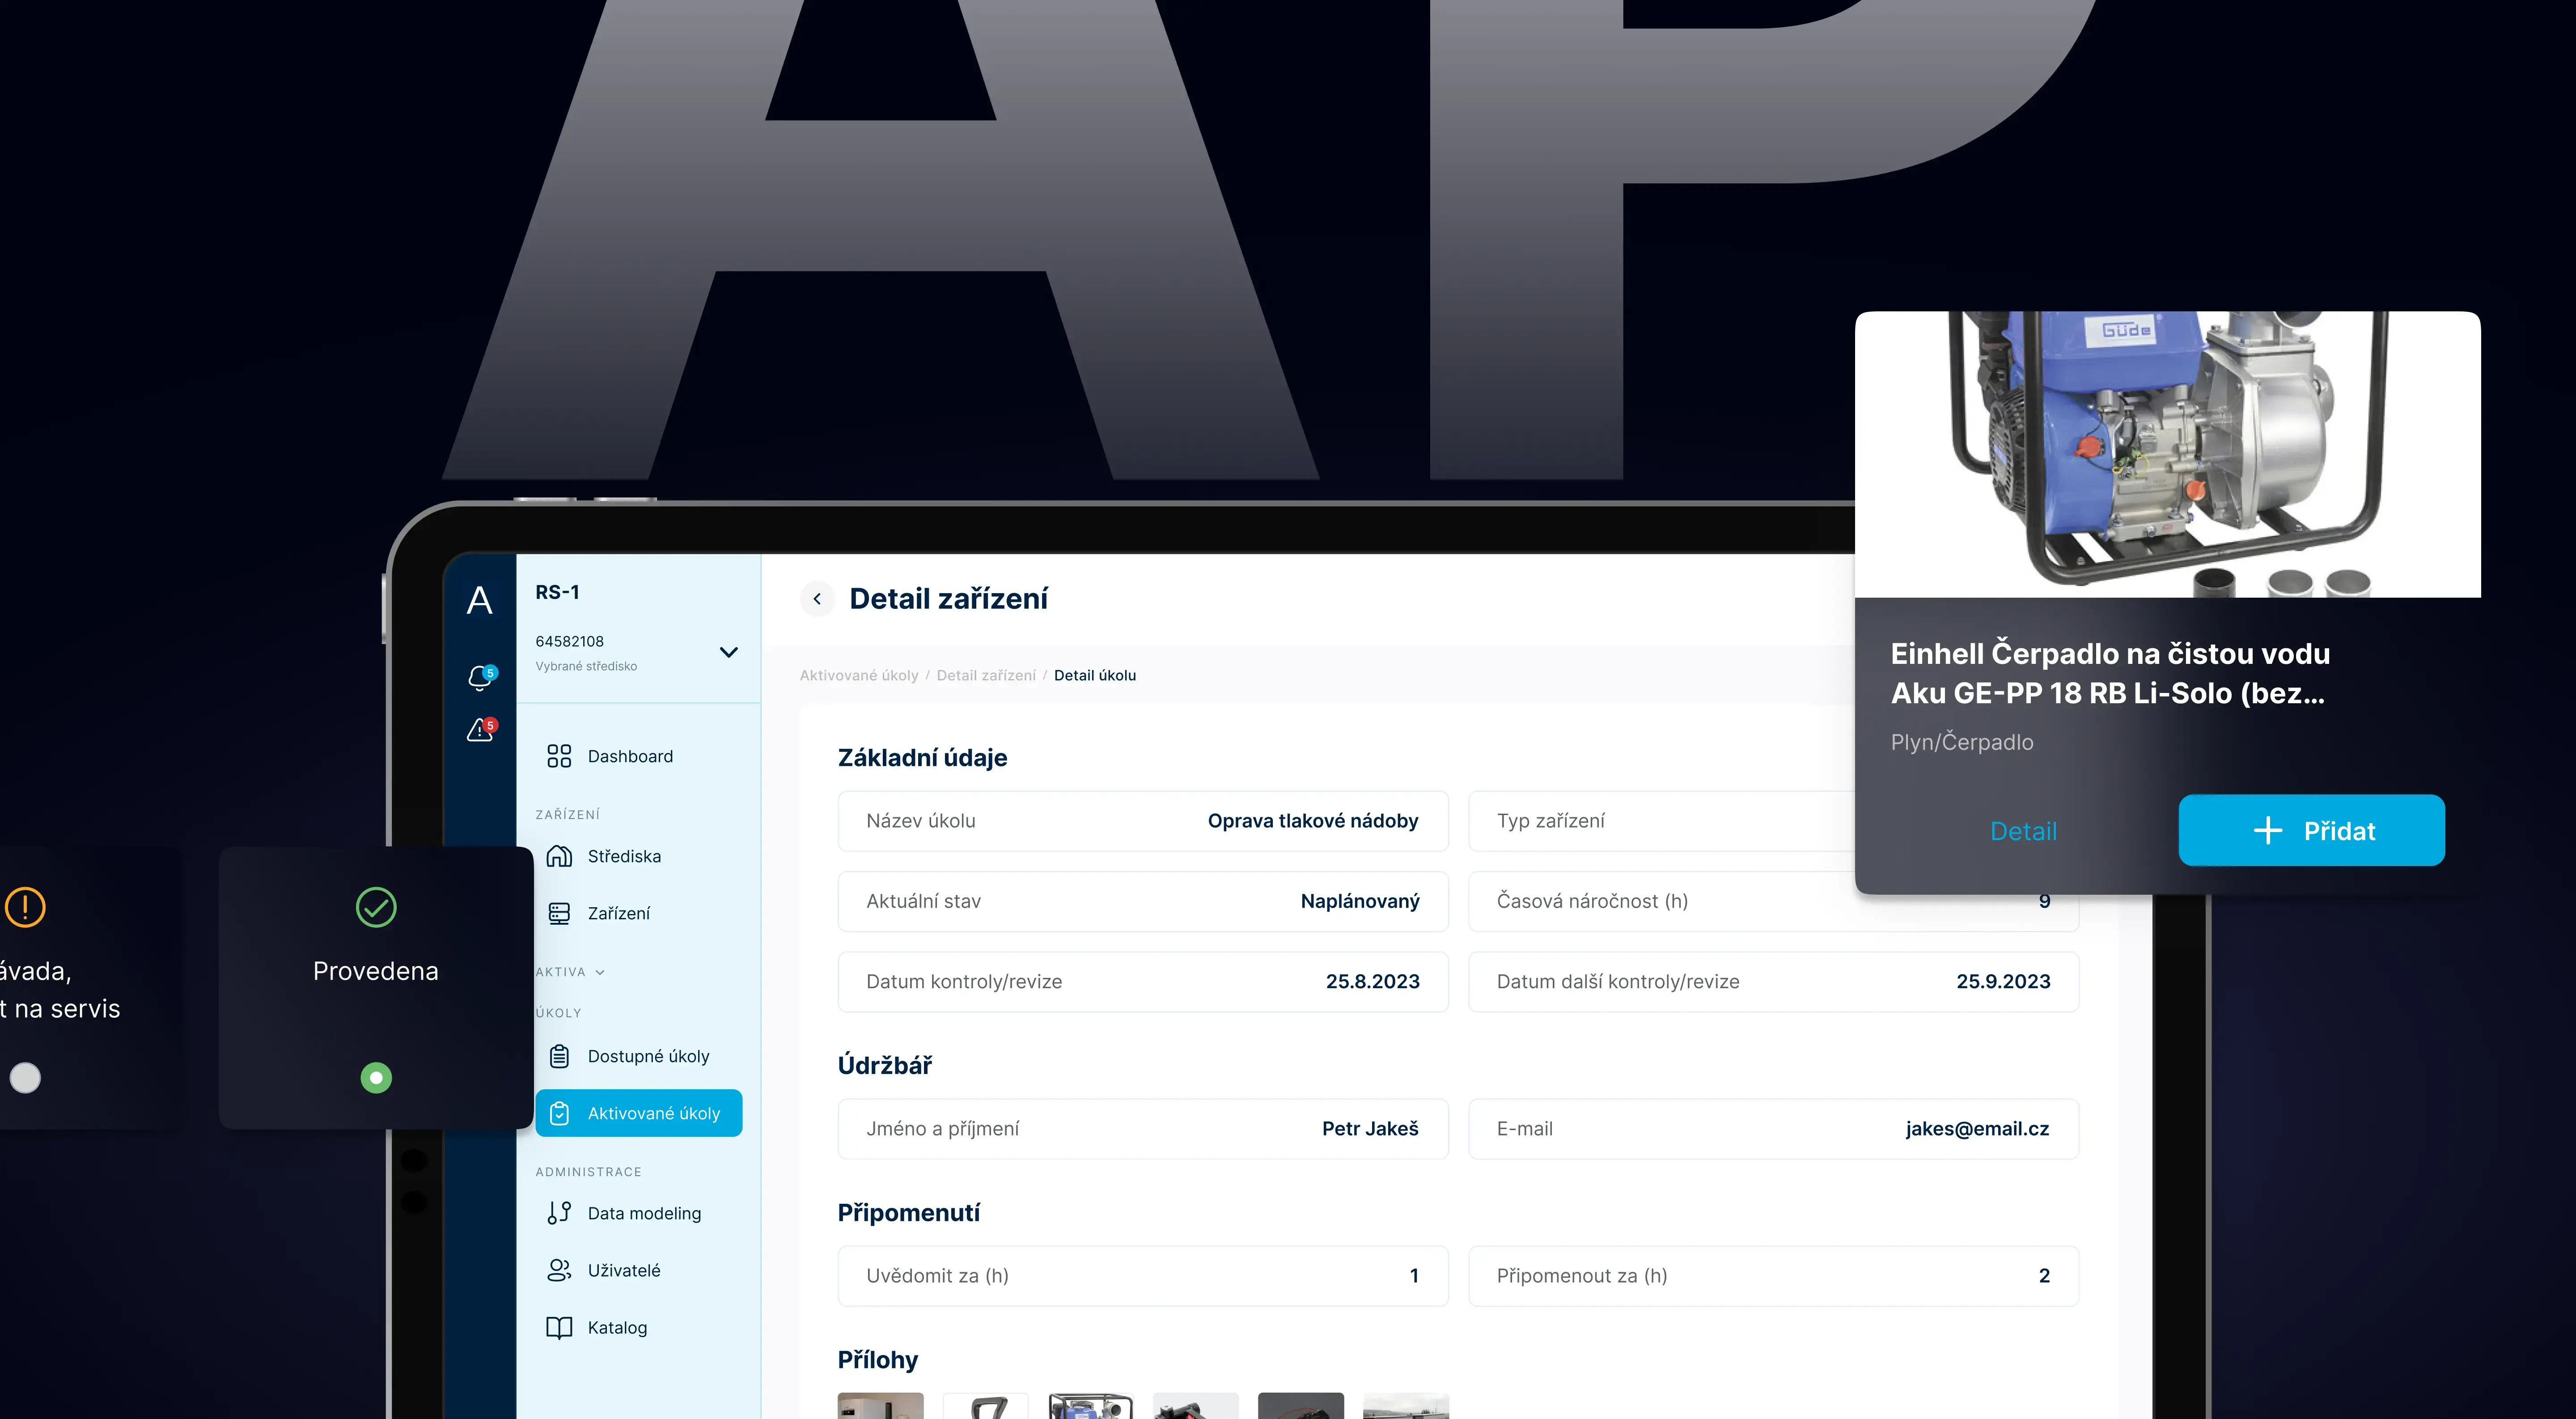
Task: Click the green checkmark icon on Provedena card
Action: coord(376,907)
